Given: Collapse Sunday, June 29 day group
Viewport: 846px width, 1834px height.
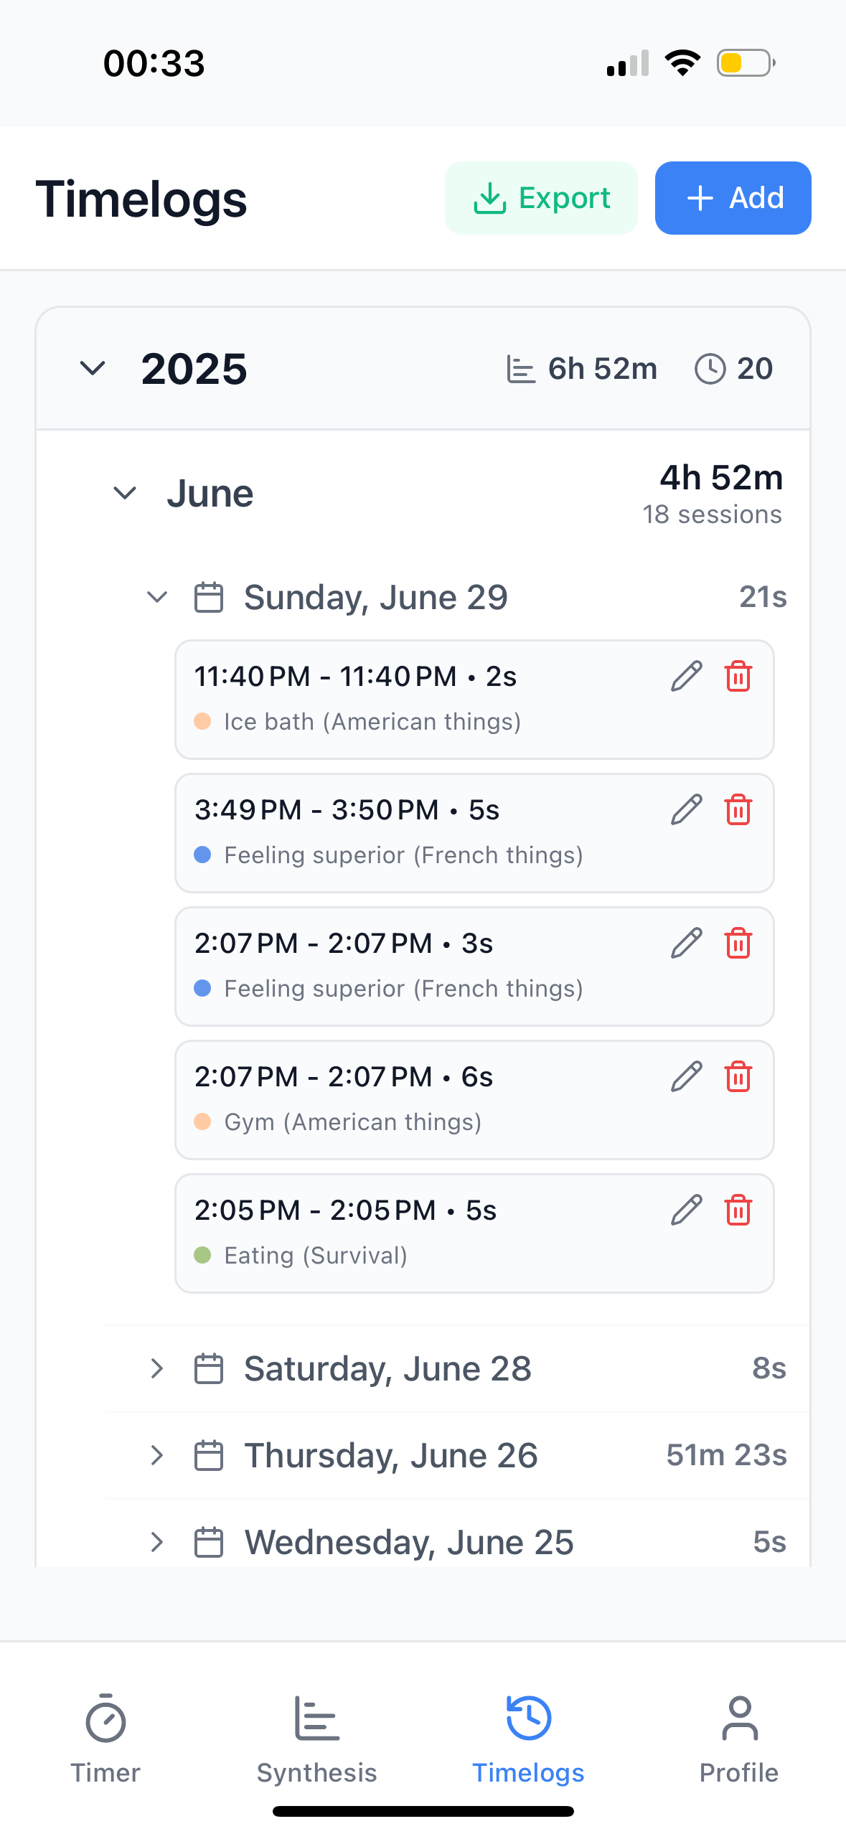Looking at the screenshot, I should point(157,597).
